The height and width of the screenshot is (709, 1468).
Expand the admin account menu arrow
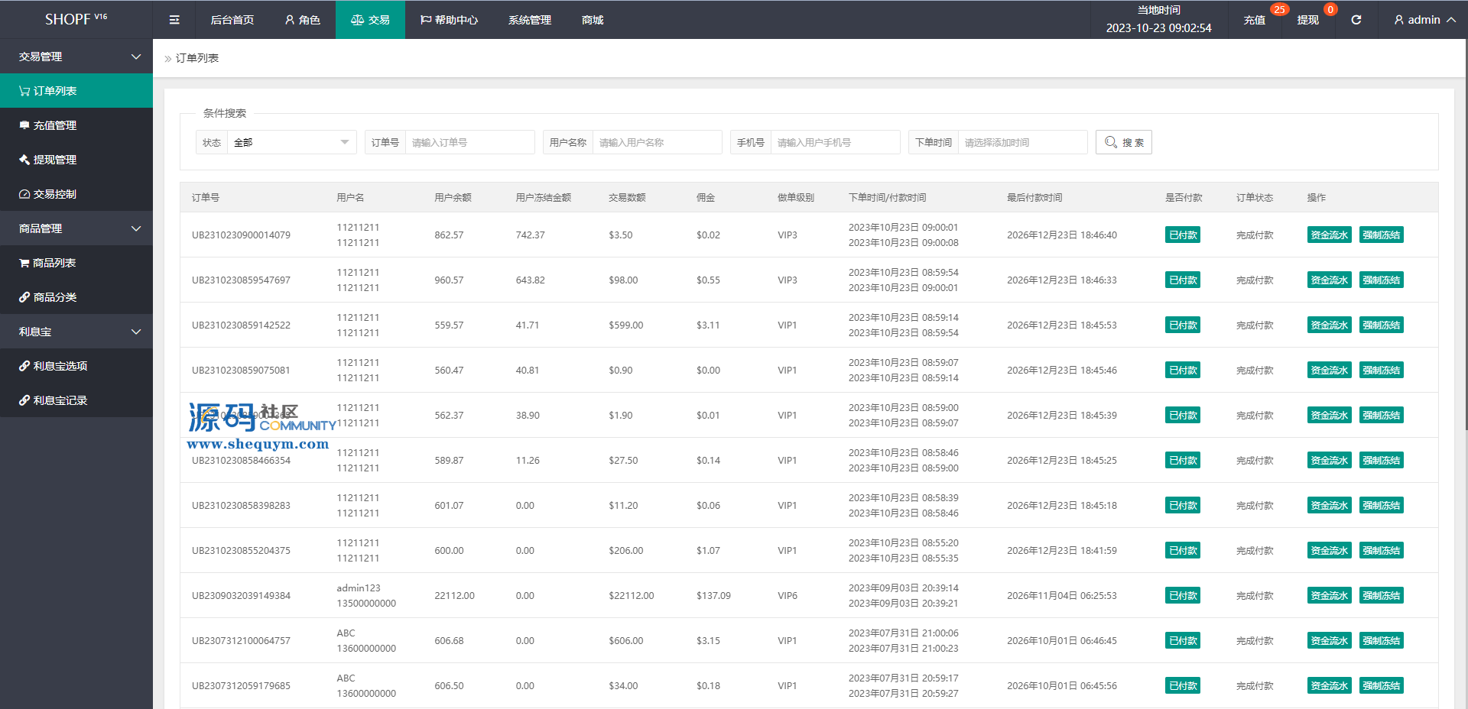click(1450, 20)
